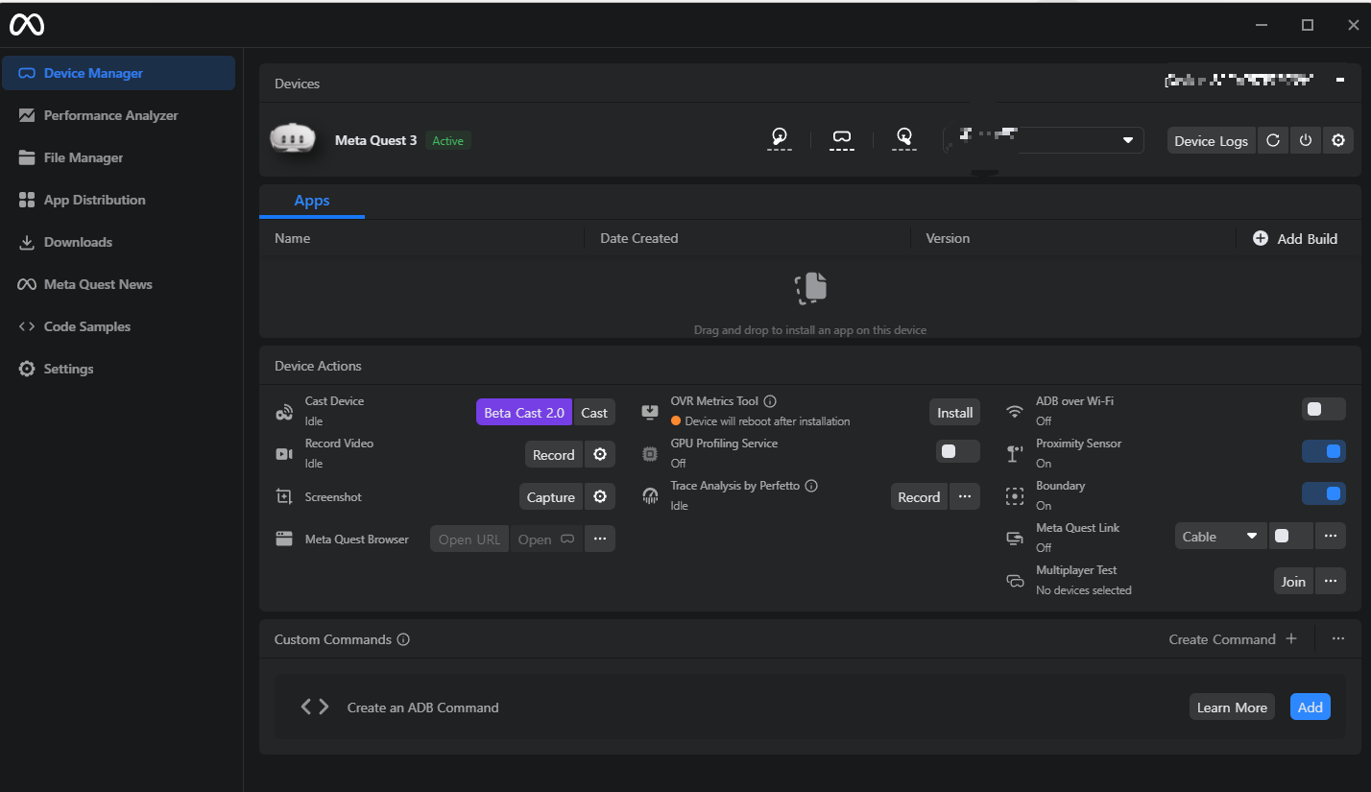This screenshot has height=792, width=1371.
Task: Open Screenshot settings gear
Action: 600,497
